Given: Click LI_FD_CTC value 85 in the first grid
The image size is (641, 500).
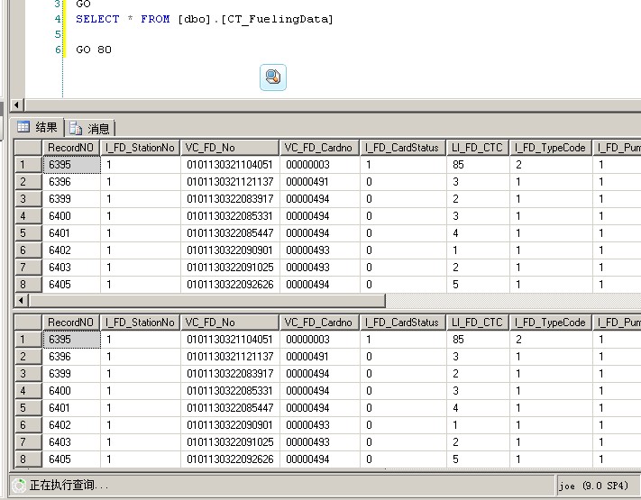Looking at the screenshot, I should (x=478, y=165).
